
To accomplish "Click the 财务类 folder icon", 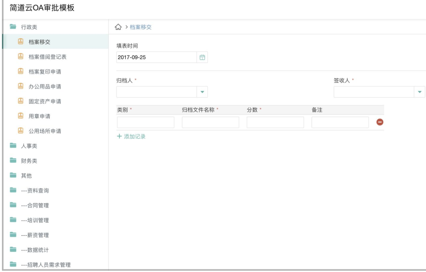I will [x=13, y=161].
